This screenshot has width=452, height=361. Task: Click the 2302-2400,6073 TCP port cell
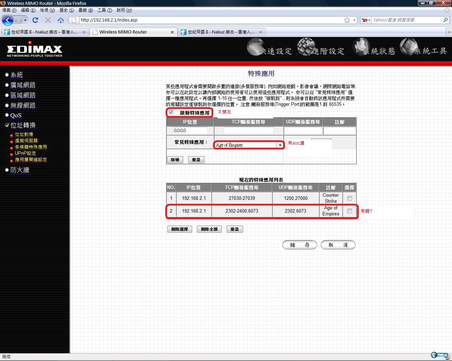coord(242,211)
